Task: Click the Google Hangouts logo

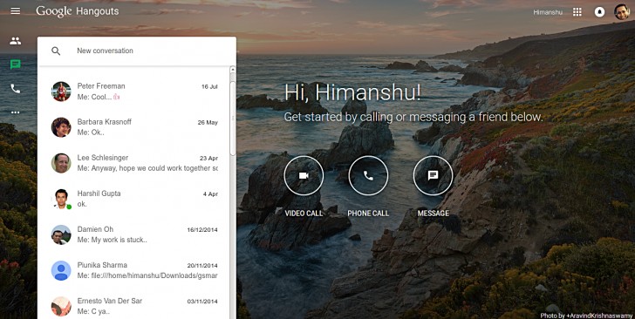Action: [x=78, y=11]
